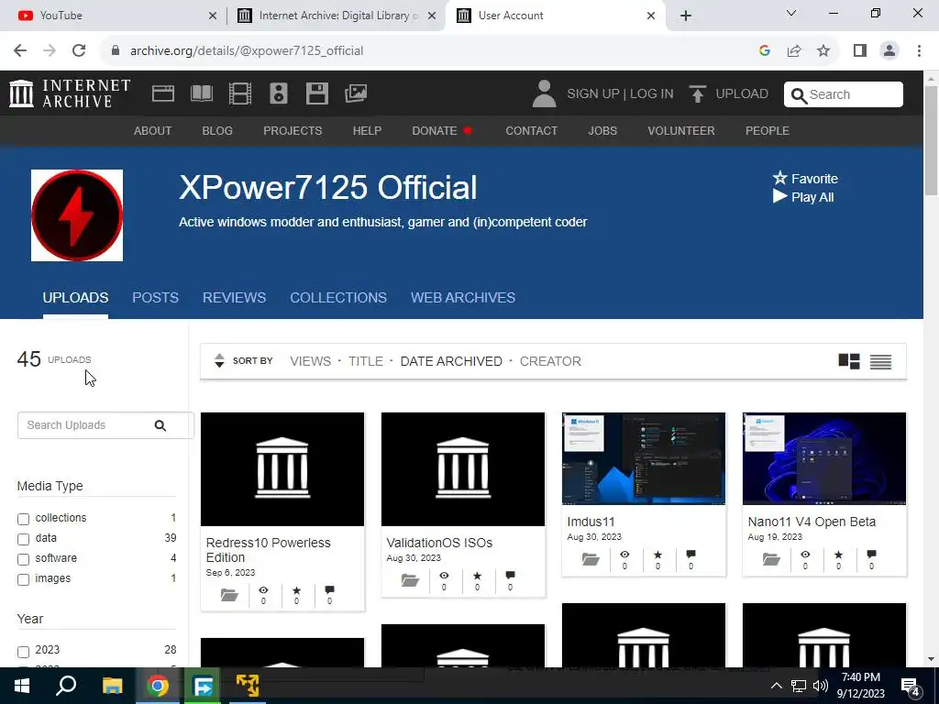Open the Software floppy disk icon

[x=316, y=93]
